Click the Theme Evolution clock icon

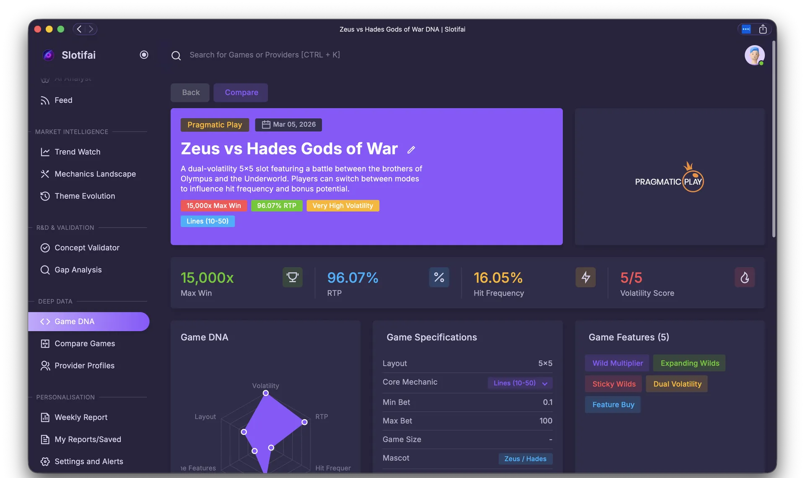tap(45, 196)
